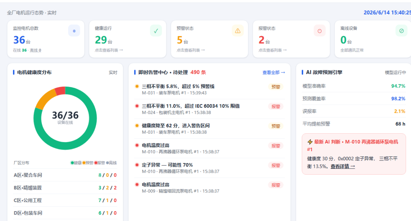Screen dimensions: 411x221
Task: Select the 三相不平衡 11.0% IEC 60034 alert
Action: 209,109
